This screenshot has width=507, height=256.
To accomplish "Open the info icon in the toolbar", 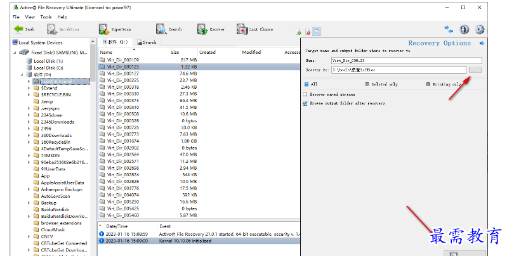I will 464,29.
